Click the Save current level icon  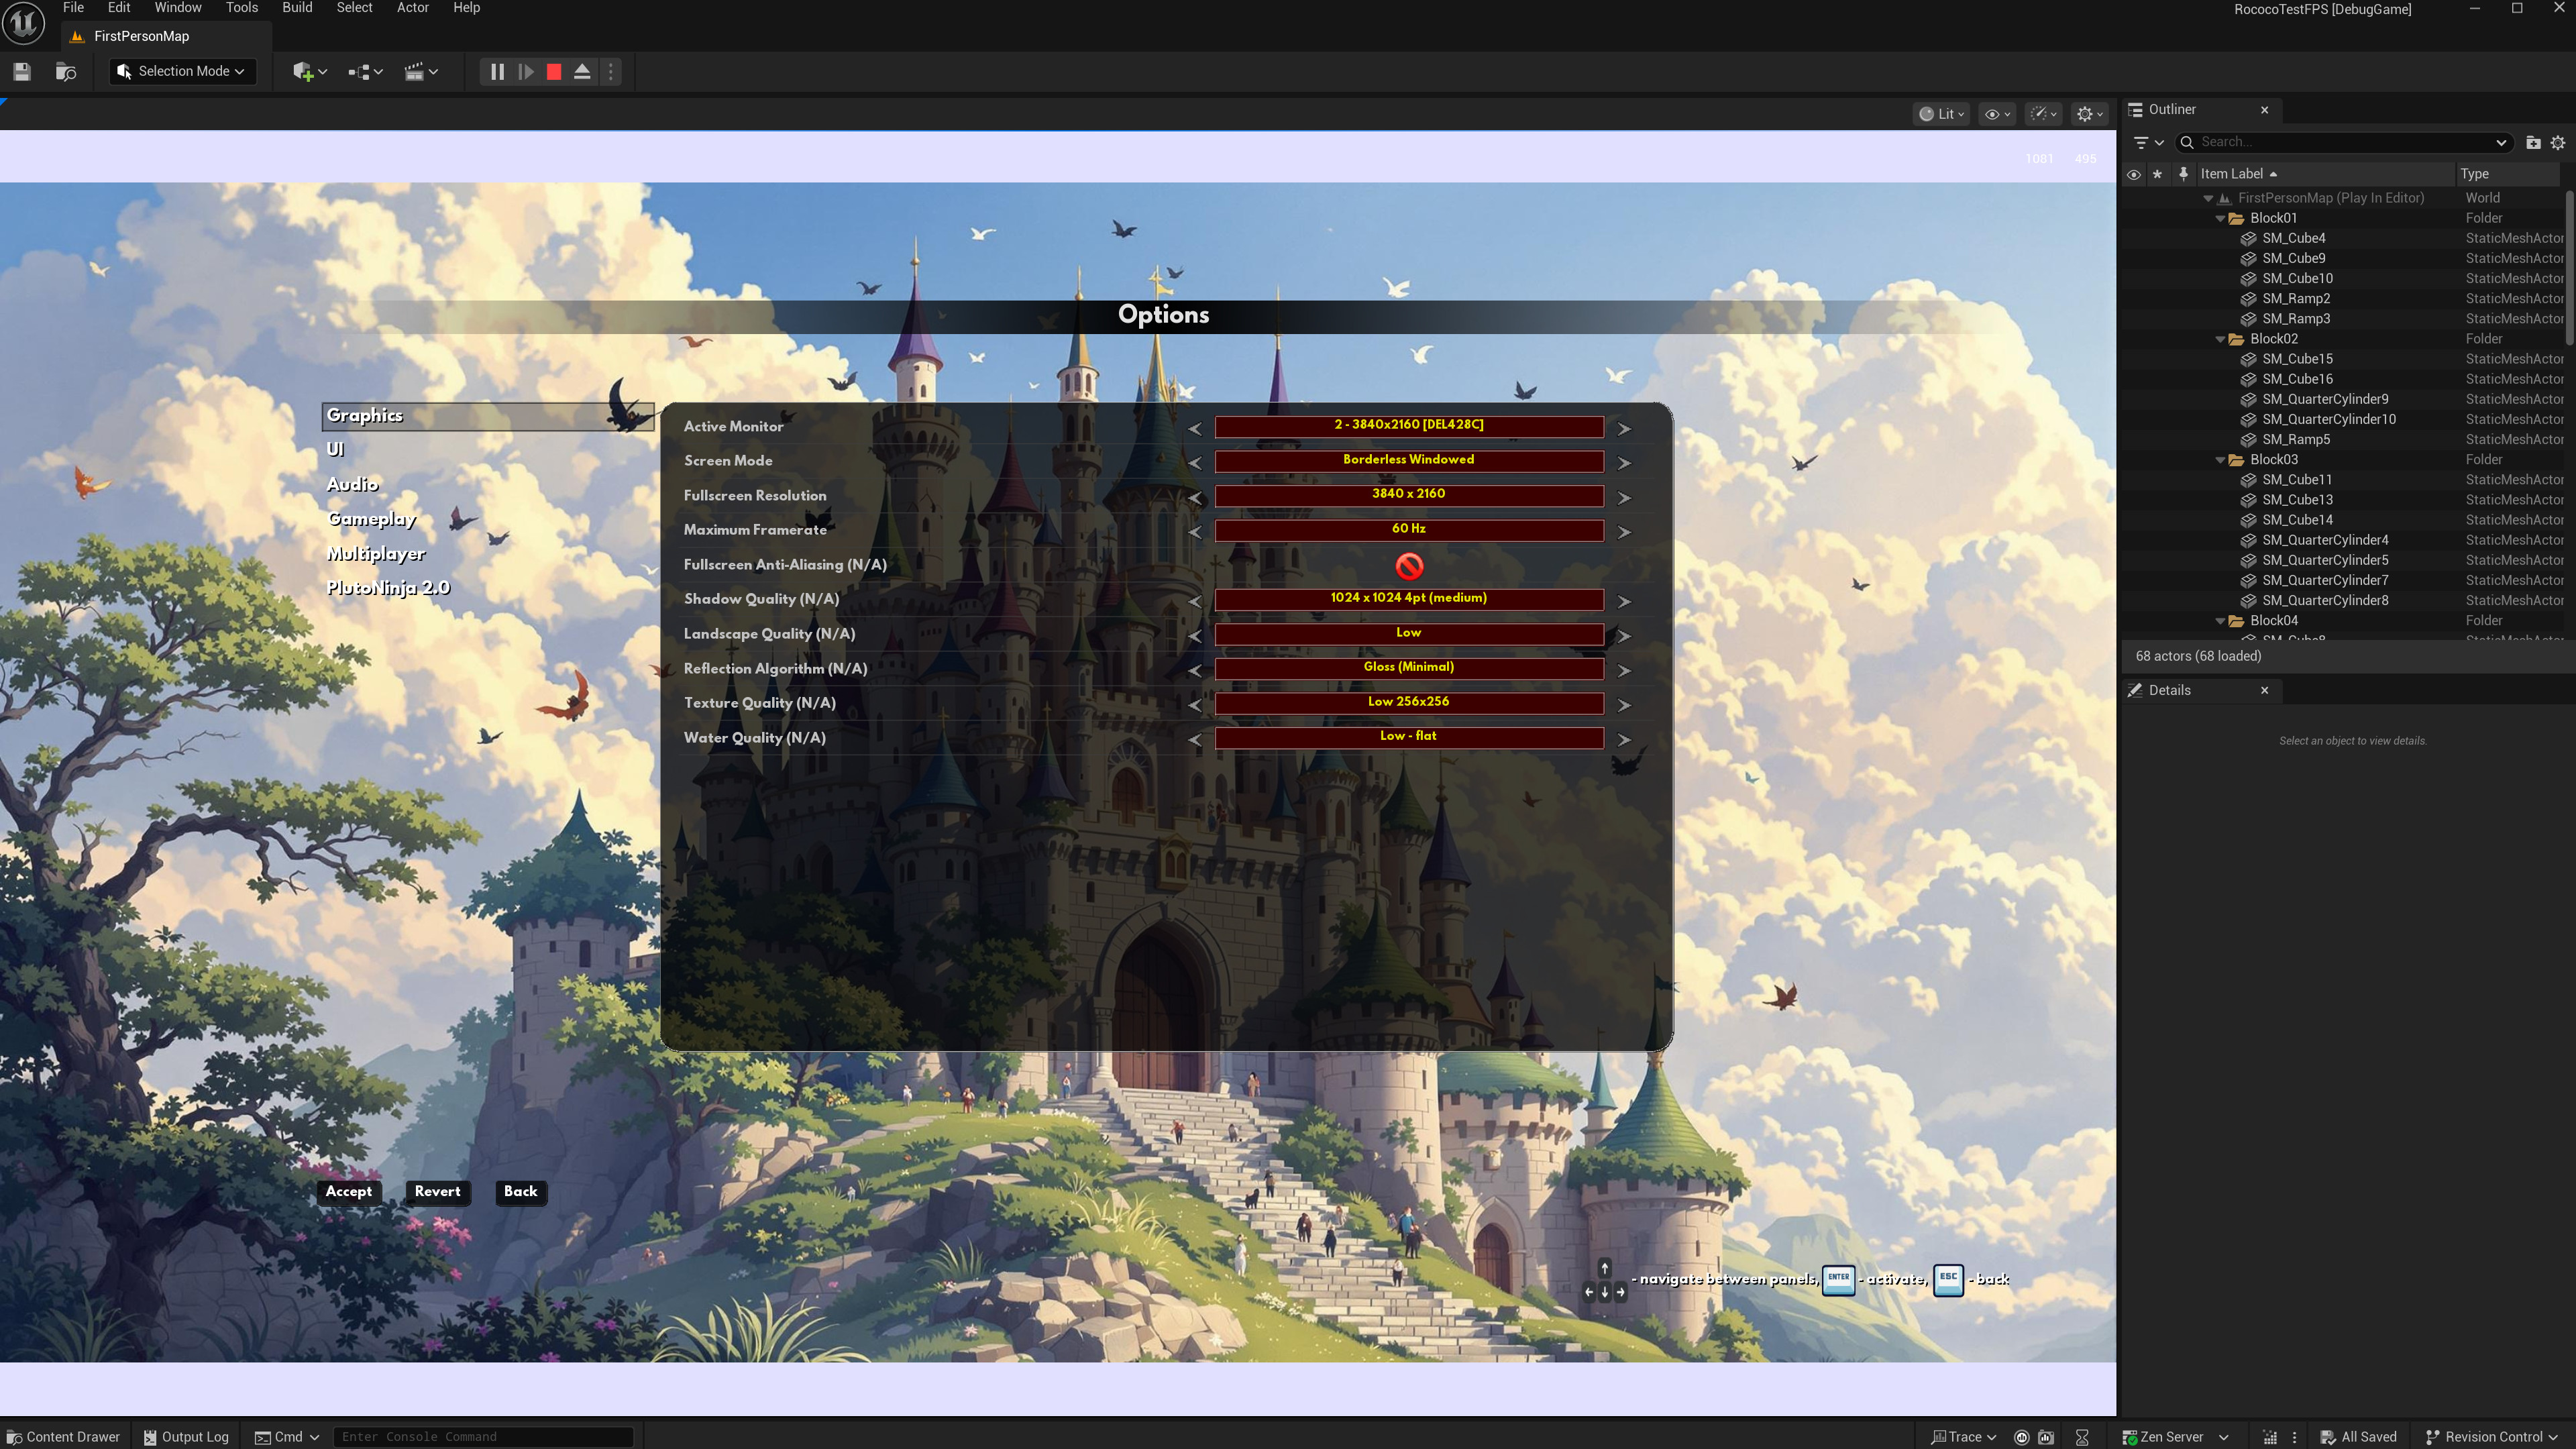pos(22,71)
